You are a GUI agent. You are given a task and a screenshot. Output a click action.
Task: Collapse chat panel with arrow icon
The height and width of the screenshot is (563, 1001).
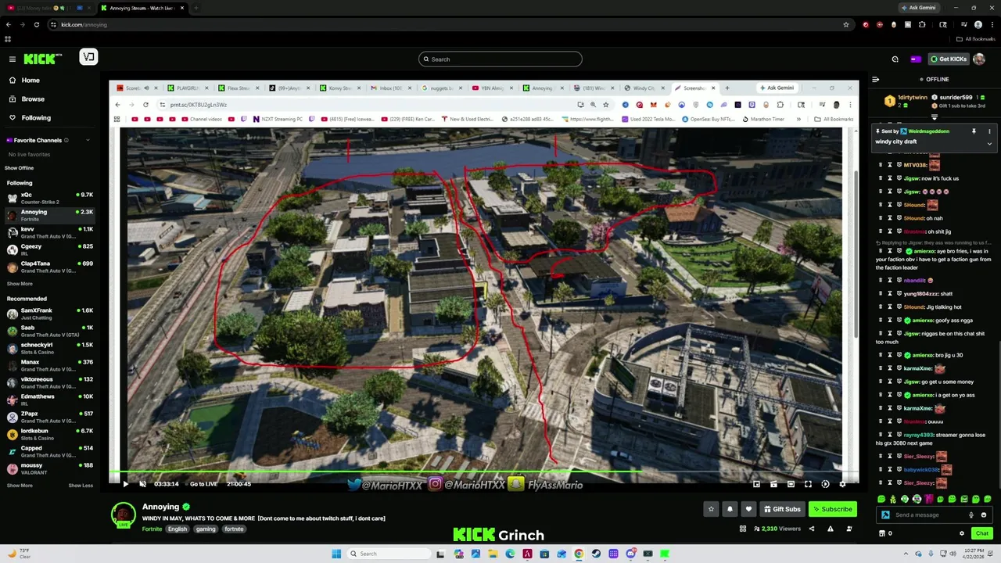coord(876,79)
